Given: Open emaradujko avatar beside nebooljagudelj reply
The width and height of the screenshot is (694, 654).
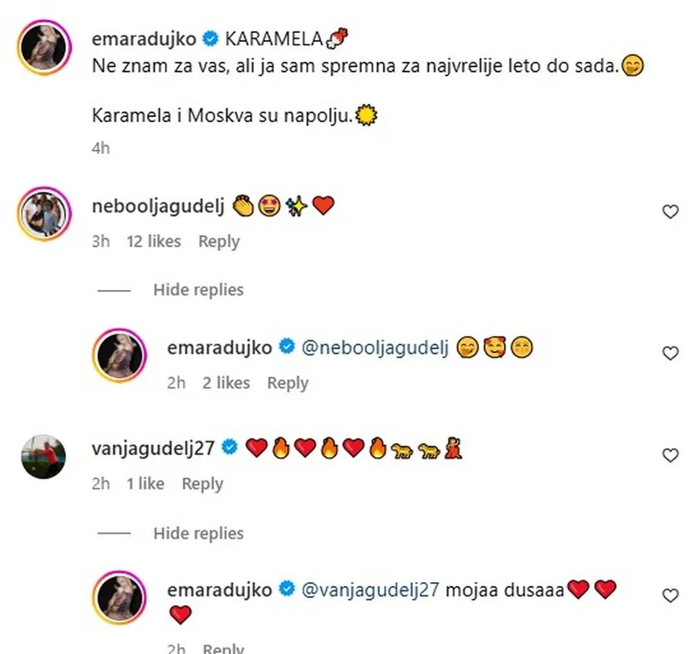Looking at the screenshot, I should coord(120,355).
